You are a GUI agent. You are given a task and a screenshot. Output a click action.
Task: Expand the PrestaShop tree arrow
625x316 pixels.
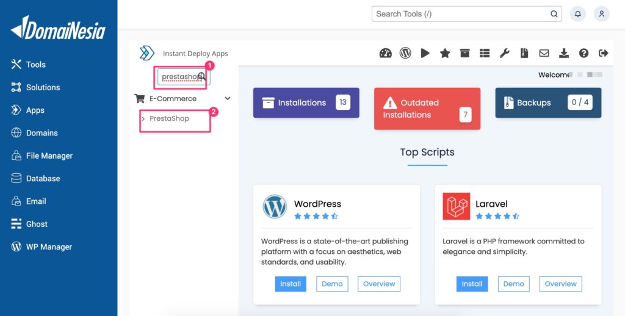click(143, 119)
